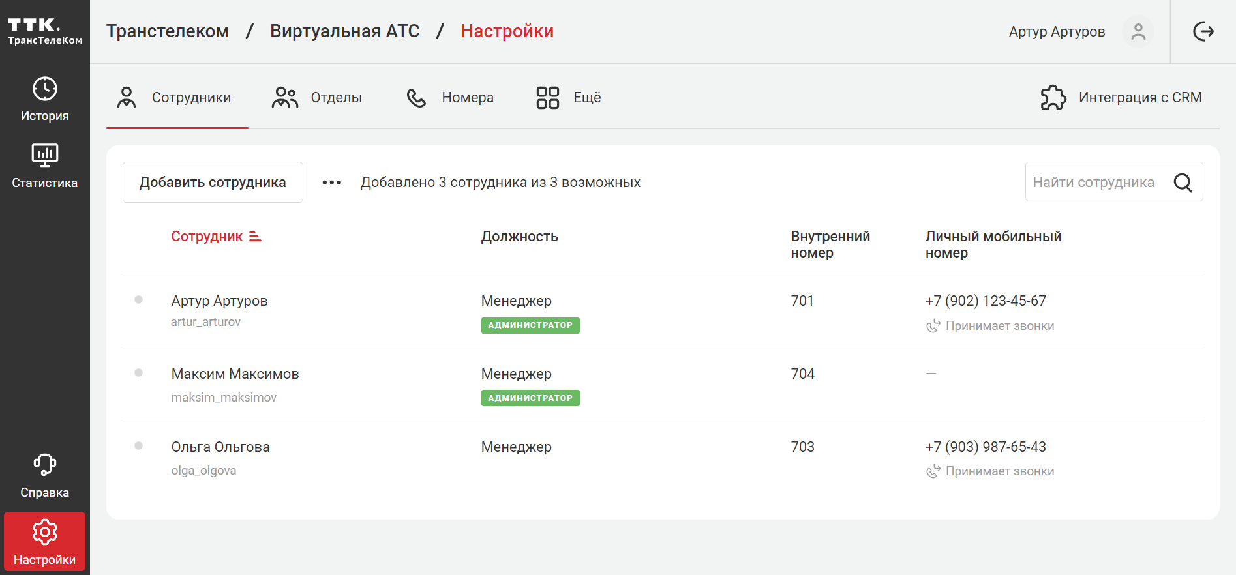Expand the Ещё menu
The width and height of the screenshot is (1236, 575).
[568, 98]
